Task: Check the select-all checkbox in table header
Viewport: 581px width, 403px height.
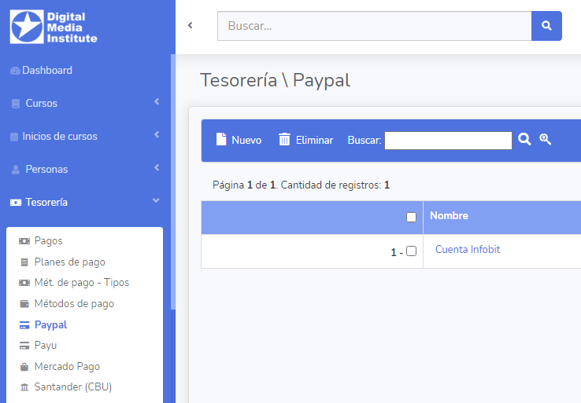Action: 411,217
